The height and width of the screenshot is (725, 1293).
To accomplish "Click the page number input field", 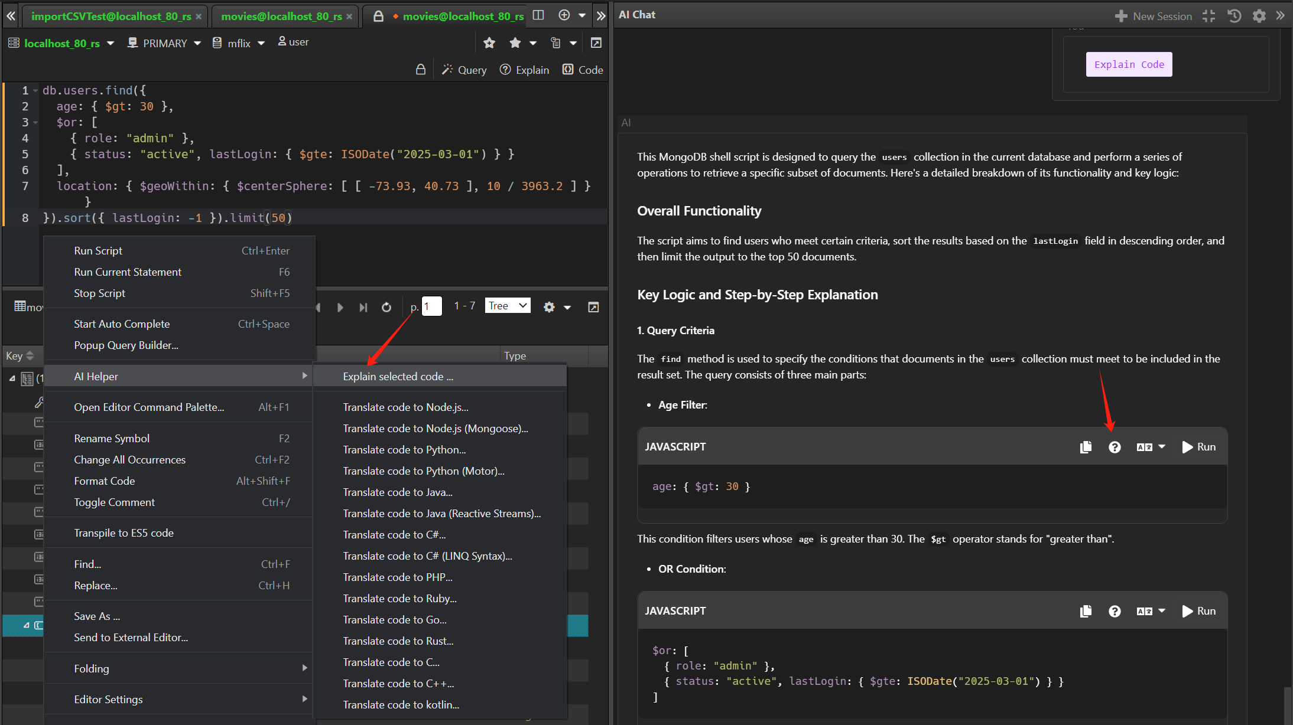I will point(431,306).
